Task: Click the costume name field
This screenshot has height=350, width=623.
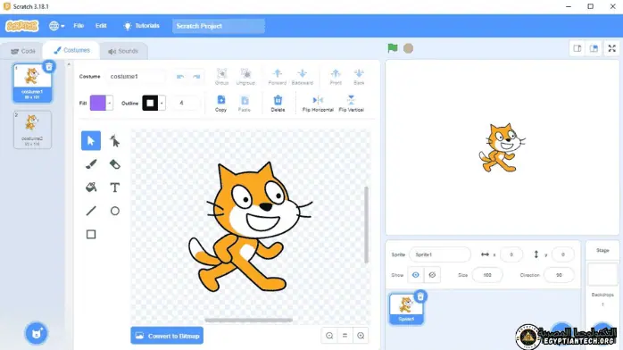Action: coord(136,76)
